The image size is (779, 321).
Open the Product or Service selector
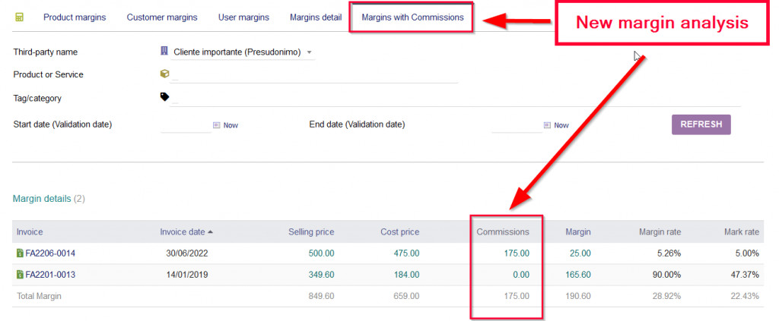316,75
